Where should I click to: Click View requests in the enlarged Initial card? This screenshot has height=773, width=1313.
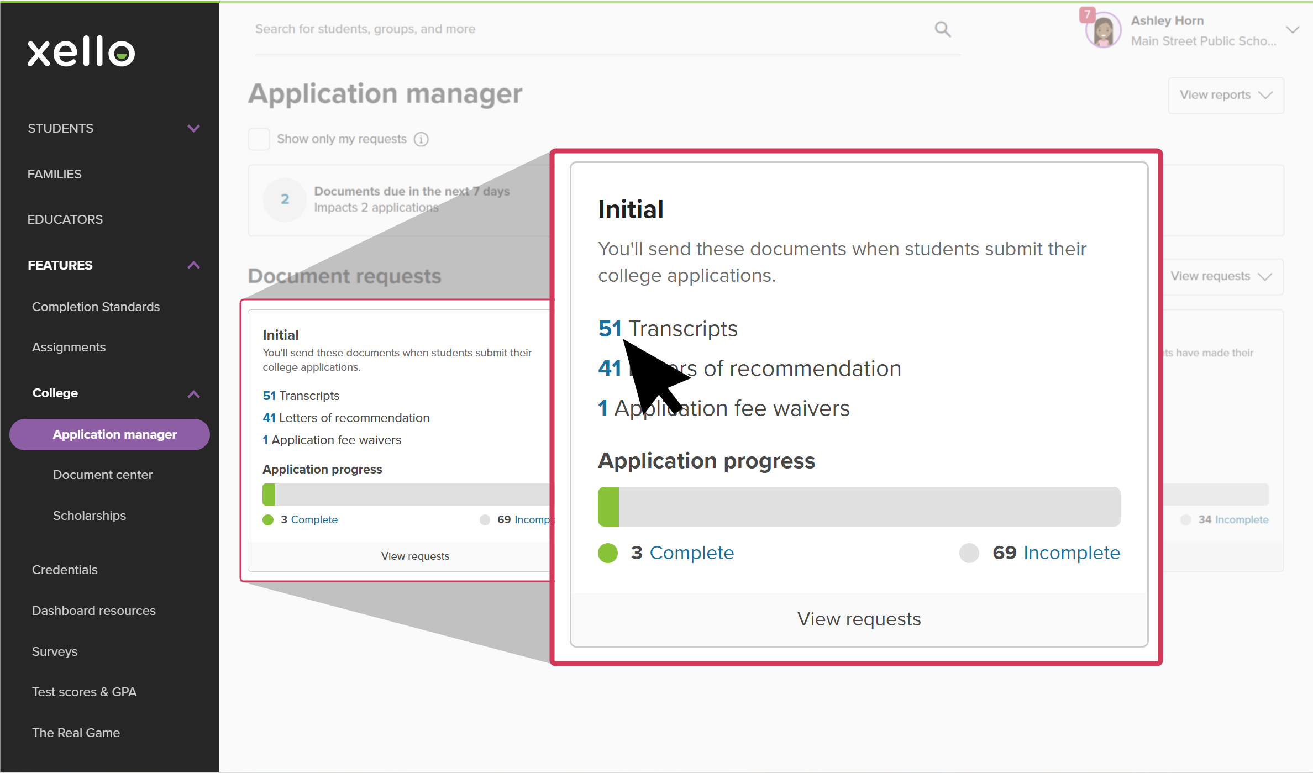(859, 619)
